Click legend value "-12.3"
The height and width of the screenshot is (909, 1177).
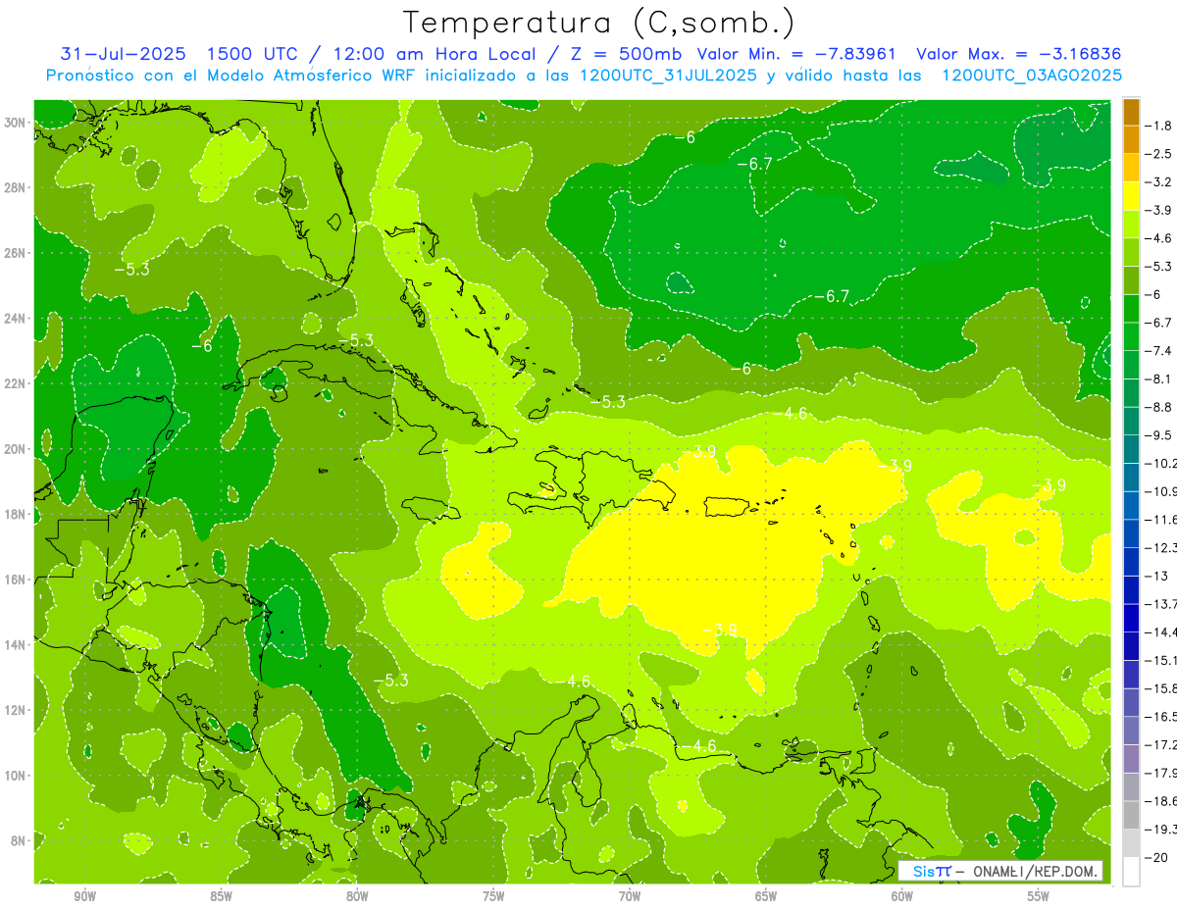[x=1161, y=547]
